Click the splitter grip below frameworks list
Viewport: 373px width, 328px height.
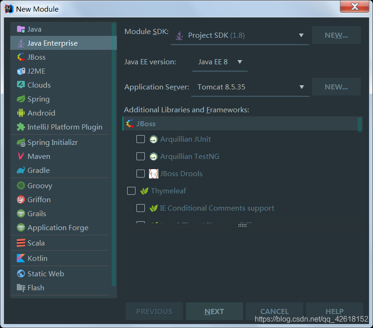[x=243, y=225]
